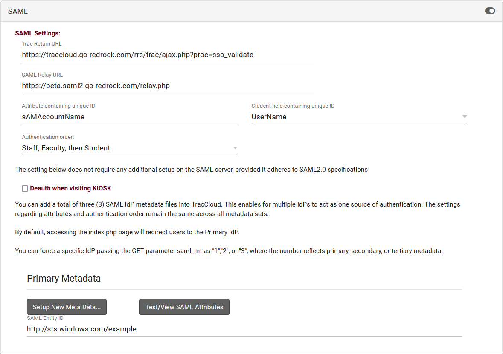Click the Setup New Meta Data button
The width and height of the screenshot is (503, 354).
[67, 307]
